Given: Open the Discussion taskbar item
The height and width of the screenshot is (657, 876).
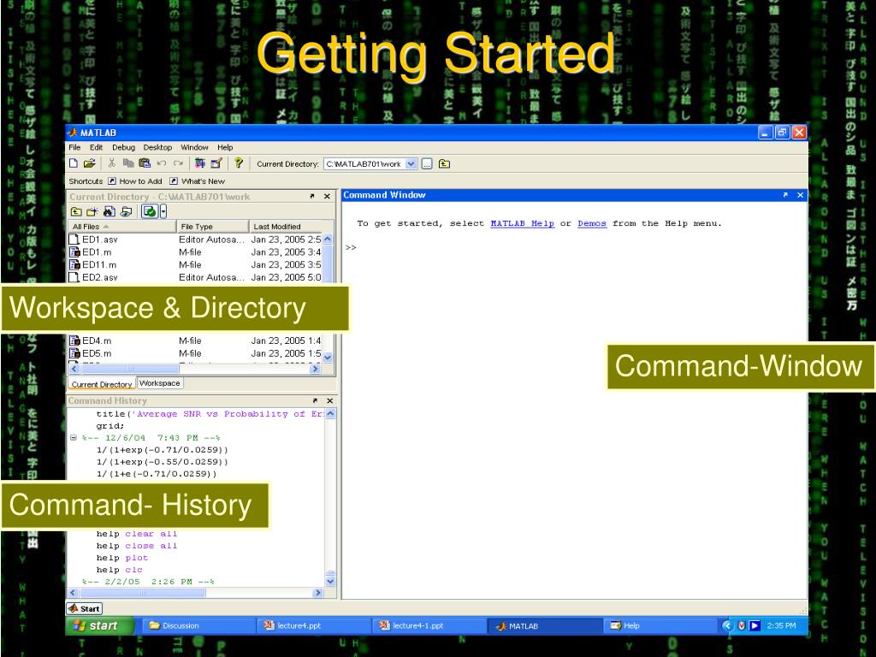Looking at the screenshot, I should 197,625.
